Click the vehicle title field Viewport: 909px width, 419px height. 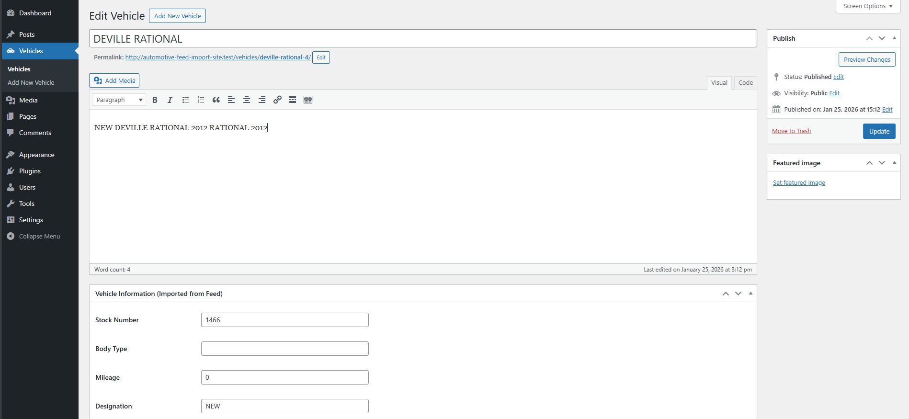pyautogui.click(x=423, y=38)
